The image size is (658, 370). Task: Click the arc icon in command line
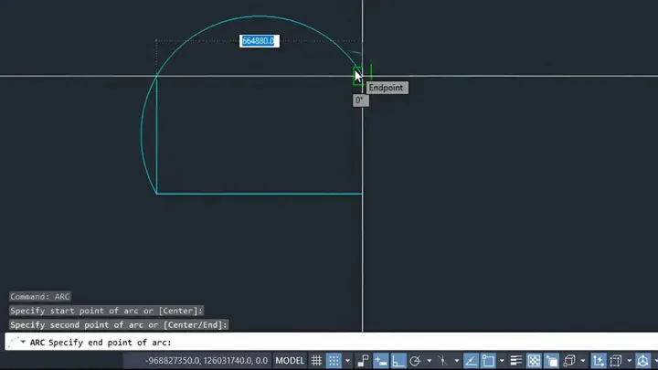pos(13,342)
